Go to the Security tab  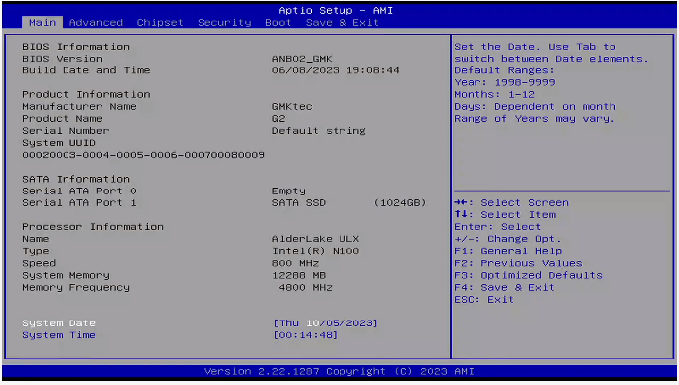[224, 23]
